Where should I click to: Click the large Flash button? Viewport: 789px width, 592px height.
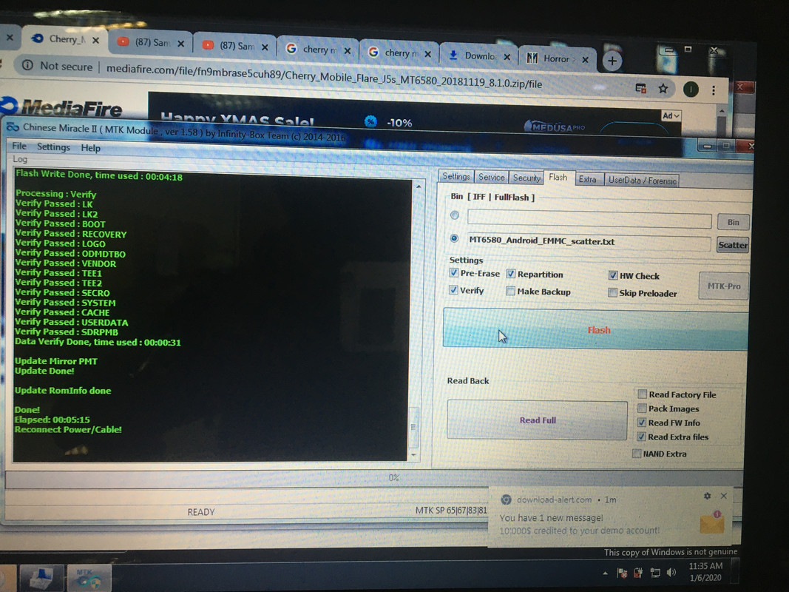595,329
